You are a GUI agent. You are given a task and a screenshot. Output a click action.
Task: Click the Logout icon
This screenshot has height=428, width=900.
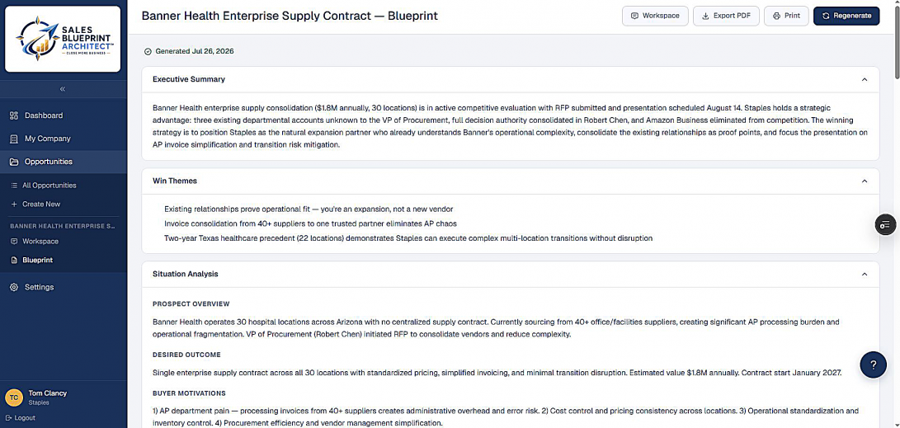click(x=8, y=417)
